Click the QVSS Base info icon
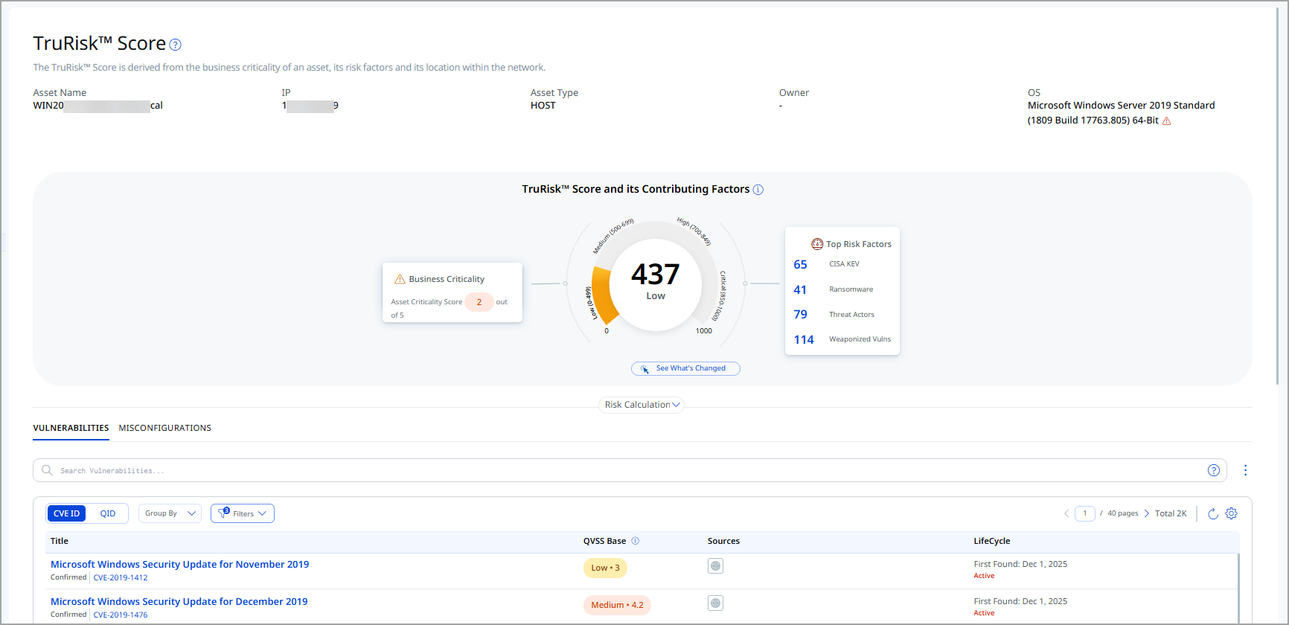Image resolution: width=1289 pixels, height=625 pixels. [x=636, y=541]
